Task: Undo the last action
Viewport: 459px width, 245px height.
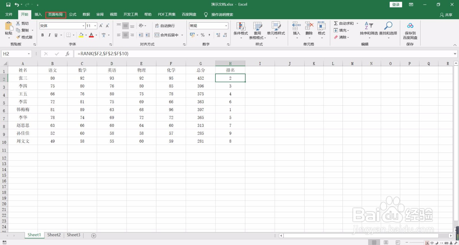Action: [x=17, y=5]
